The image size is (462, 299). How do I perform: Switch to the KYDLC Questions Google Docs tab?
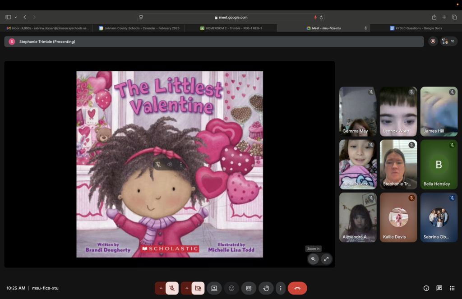point(416,28)
